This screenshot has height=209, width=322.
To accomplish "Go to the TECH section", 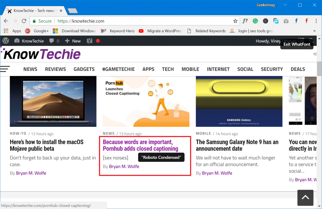I will point(168,69).
